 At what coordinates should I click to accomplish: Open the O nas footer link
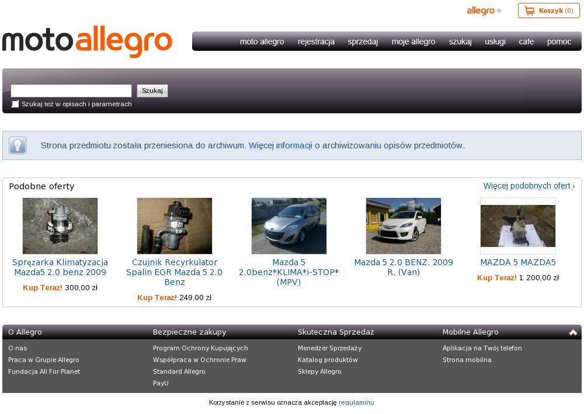pyautogui.click(x=18, y=348)
